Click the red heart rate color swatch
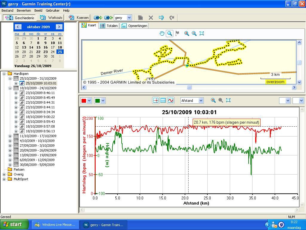Image resolution: width=306 pixels, height=230 pixels. tap(84, 101)
